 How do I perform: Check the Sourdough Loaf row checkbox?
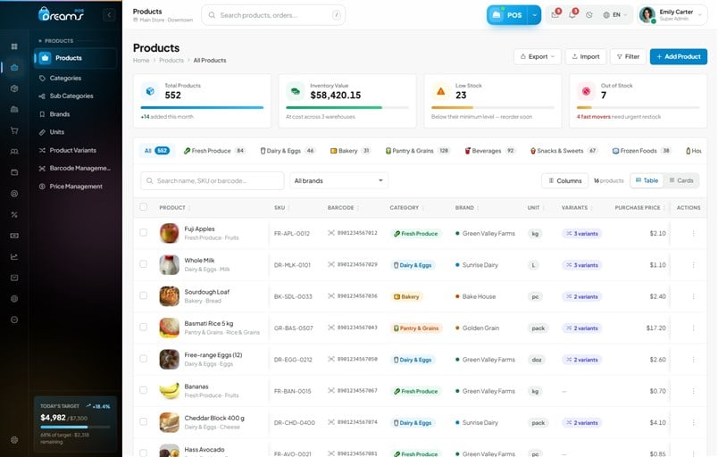[143, 295]
